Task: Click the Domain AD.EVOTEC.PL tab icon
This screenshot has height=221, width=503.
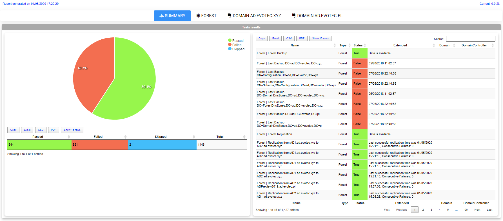Action: [x=294, y=15]
